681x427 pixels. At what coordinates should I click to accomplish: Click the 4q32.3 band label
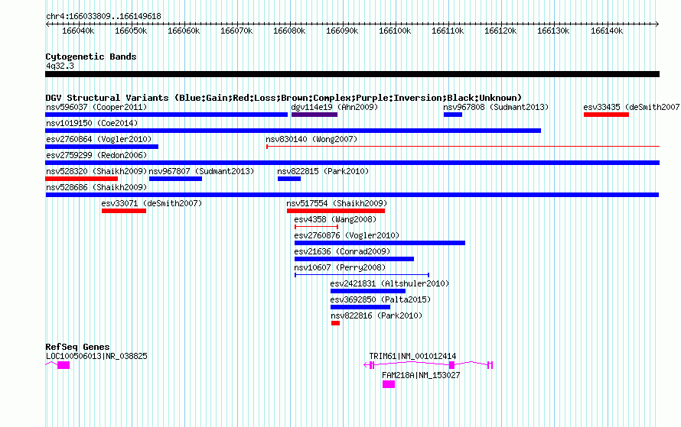pyautogui.click(x=60, y=66)
